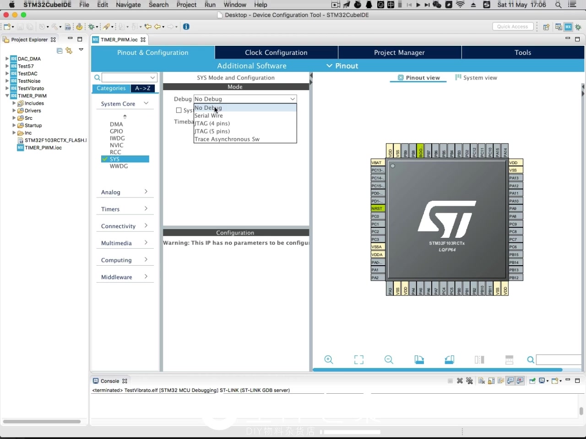Toggle console scroll lock
The width and height of the screenshot is (586, 439).
(491, 380)
